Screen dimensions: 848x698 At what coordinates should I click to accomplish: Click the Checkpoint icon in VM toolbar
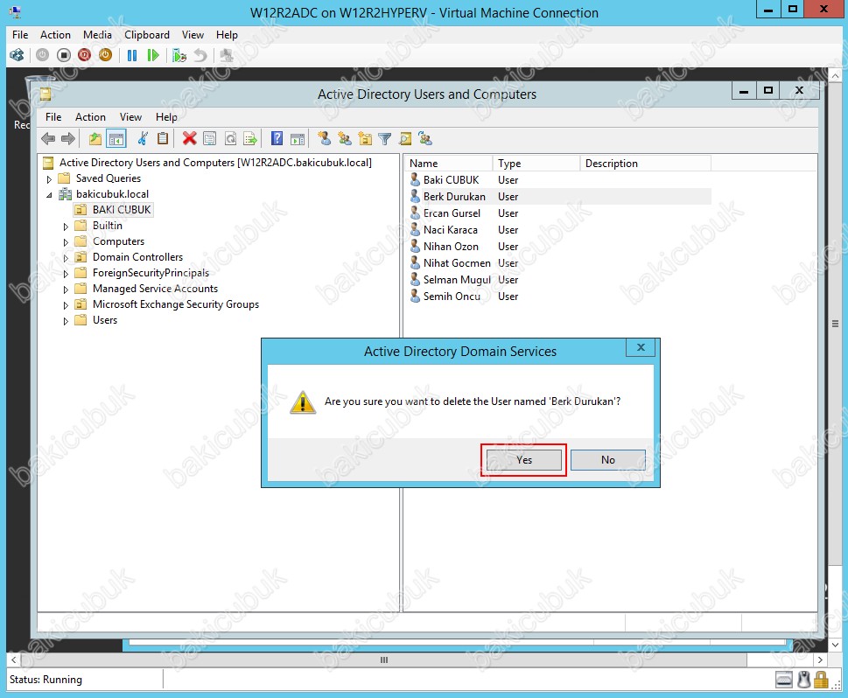pos(179,55)
